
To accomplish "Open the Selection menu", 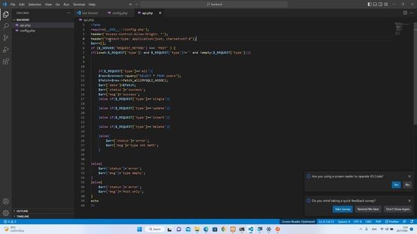I will (35, 5).
